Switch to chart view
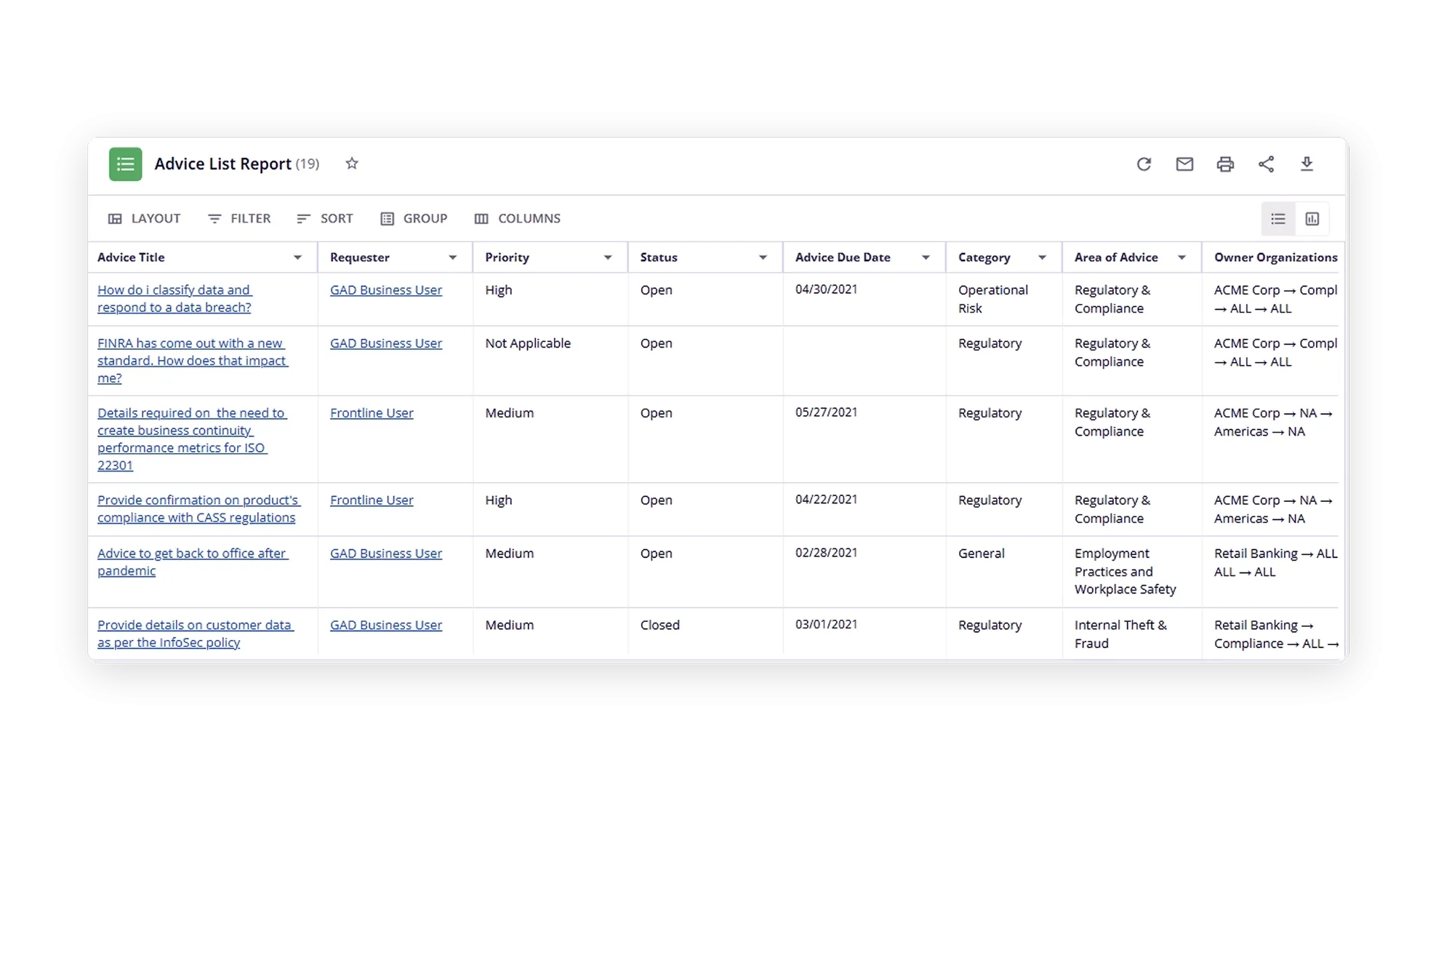This screenshot has width=1436, height=955. (1312, 219)
